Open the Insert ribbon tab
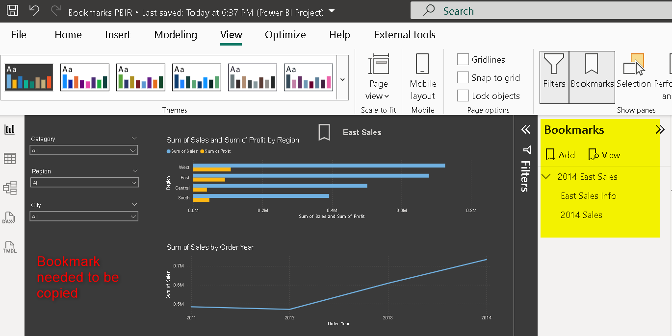 (x=117, y=34)
